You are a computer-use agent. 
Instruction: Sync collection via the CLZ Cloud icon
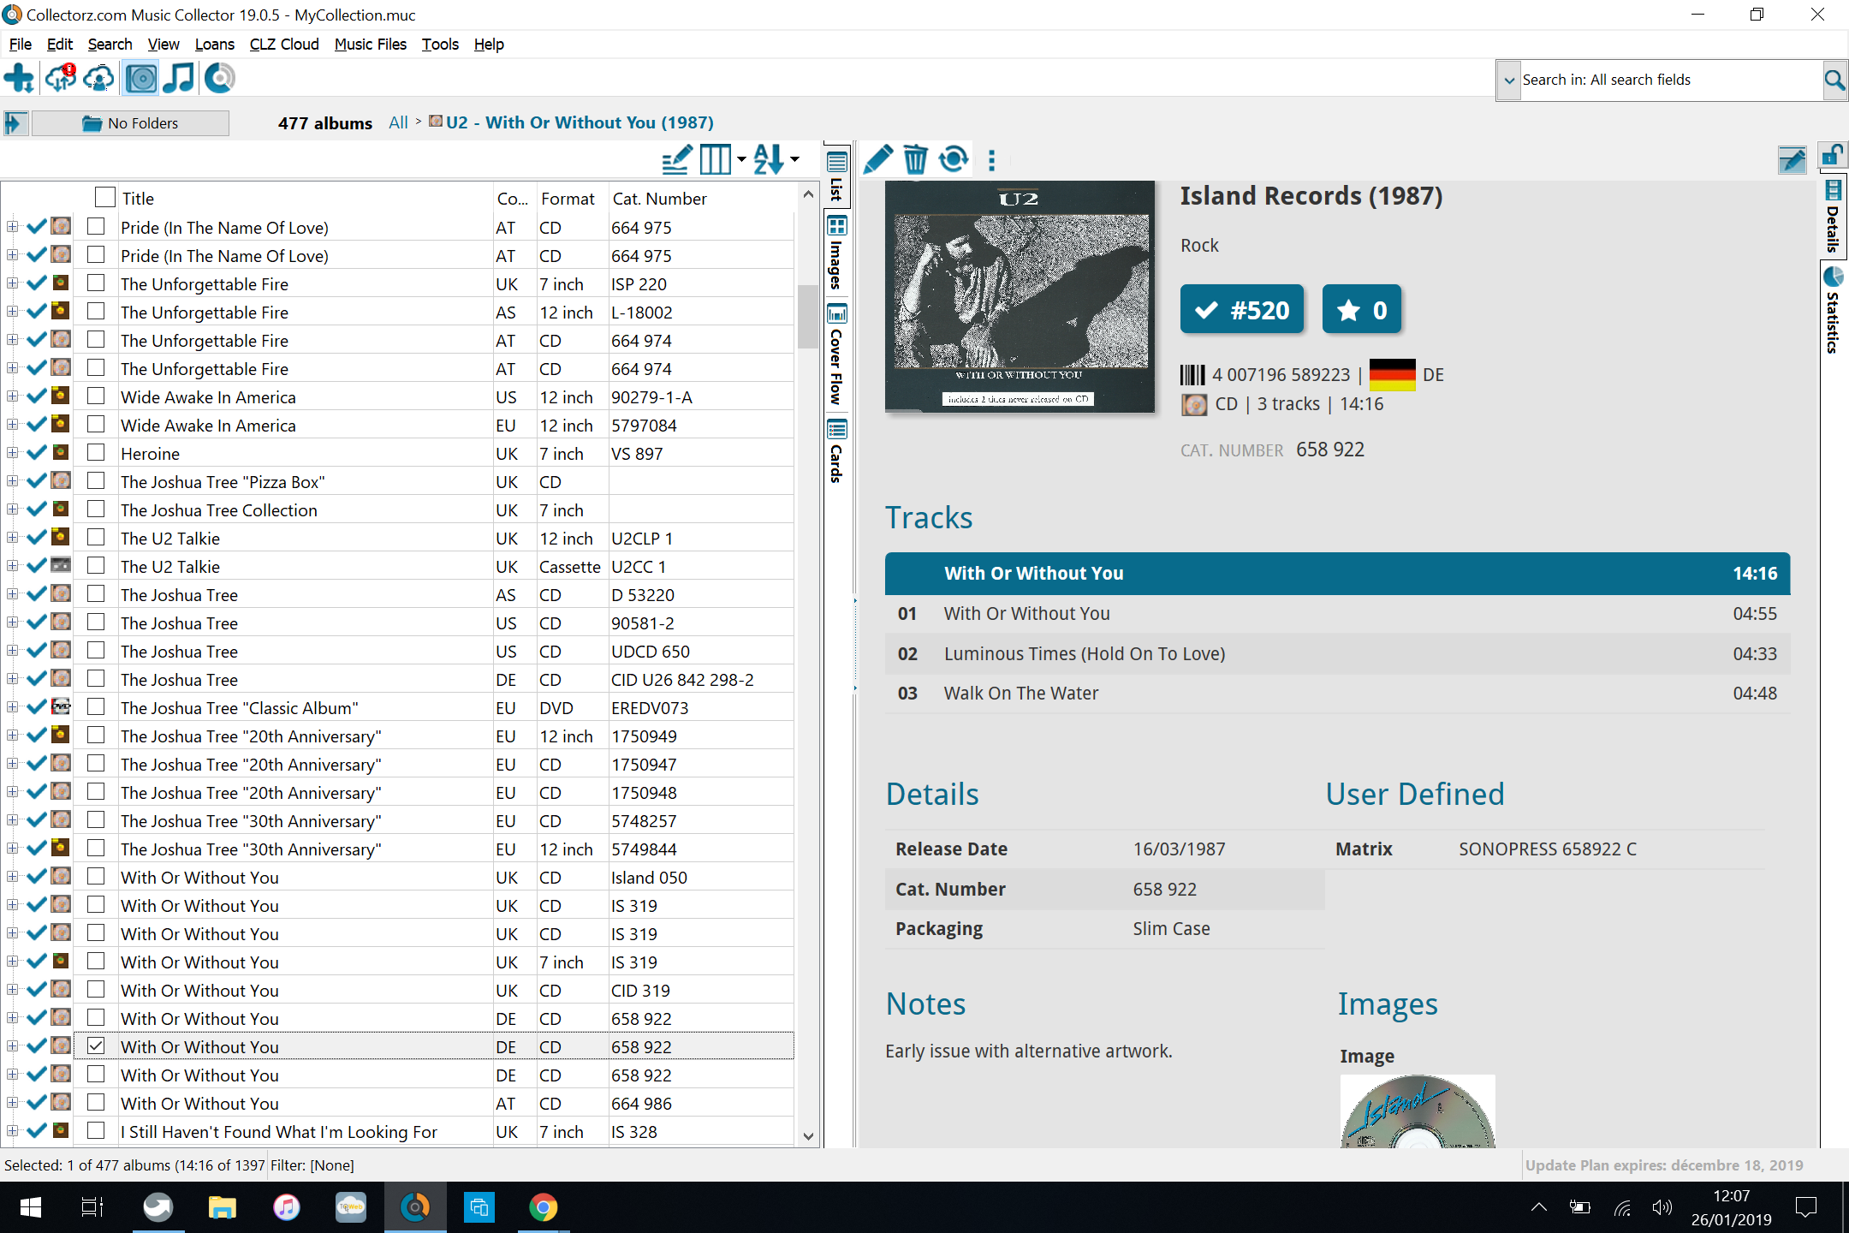[58, 78]
